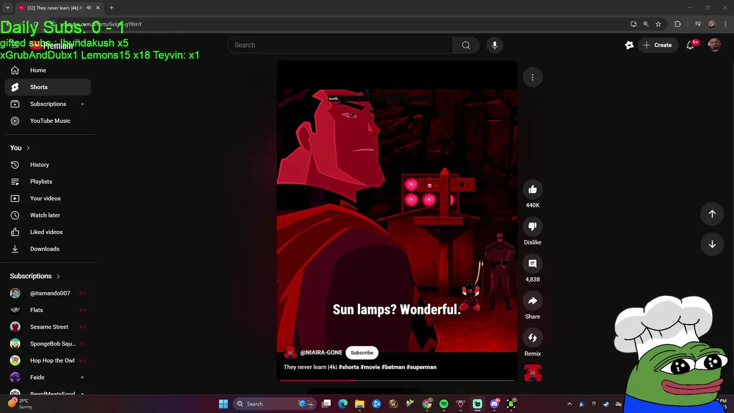The image size is (734, 413).
Task: Open the @NIAIRA-GONE channel
Action: click(x=321, y=353)
